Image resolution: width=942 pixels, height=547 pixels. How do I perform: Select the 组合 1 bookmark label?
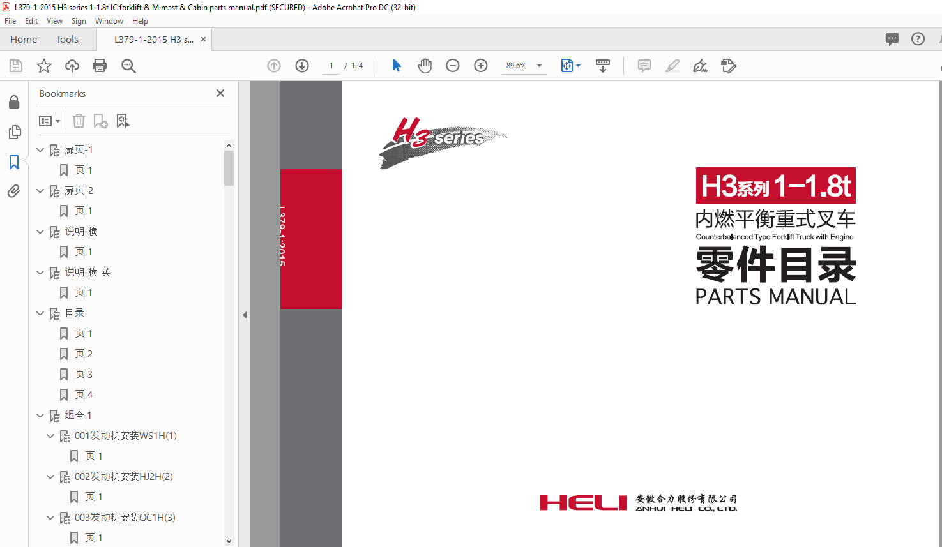[78, 416]
